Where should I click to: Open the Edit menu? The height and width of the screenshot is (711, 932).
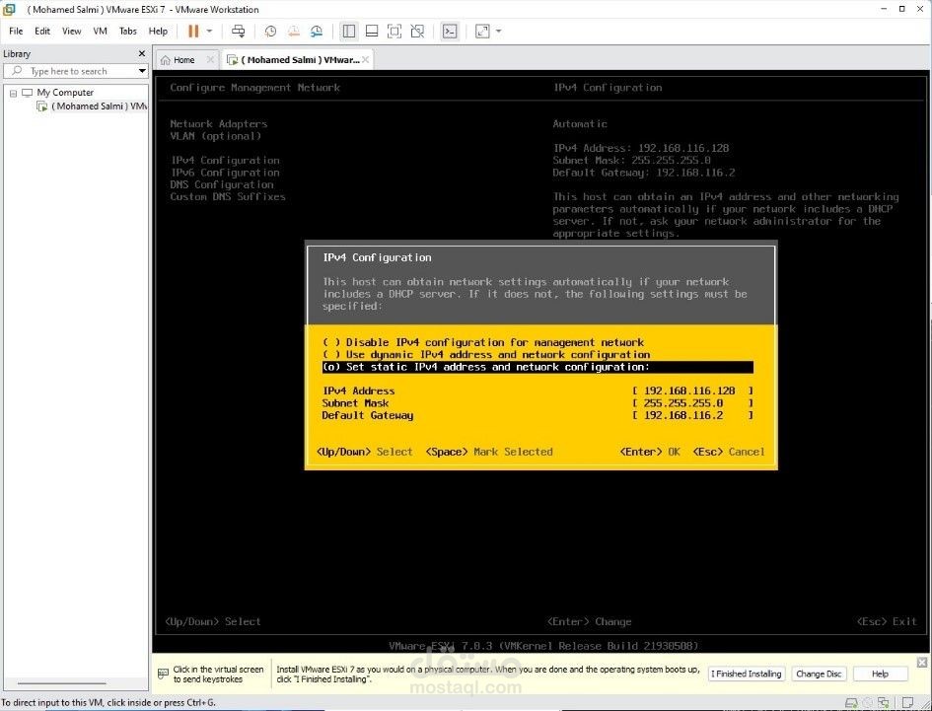42,31
